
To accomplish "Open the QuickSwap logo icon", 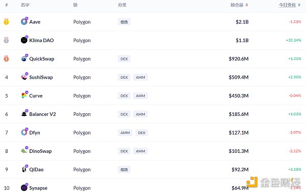I will (24, 58).
